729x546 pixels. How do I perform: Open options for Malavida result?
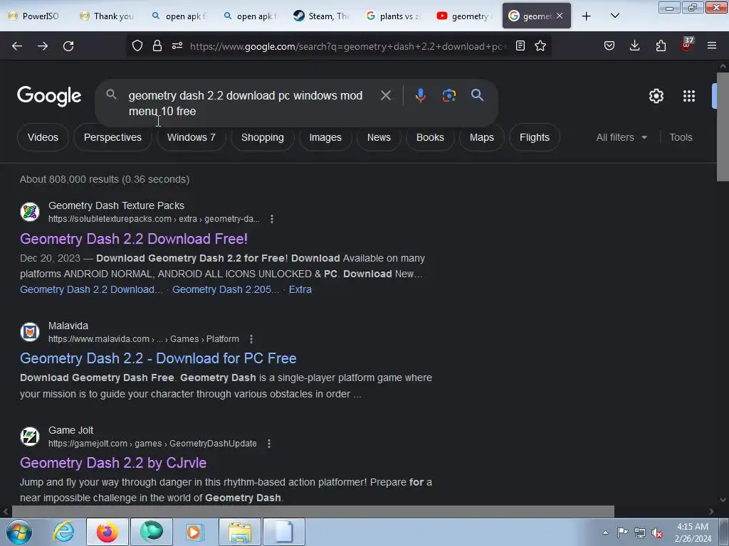[x=251, y=339]
